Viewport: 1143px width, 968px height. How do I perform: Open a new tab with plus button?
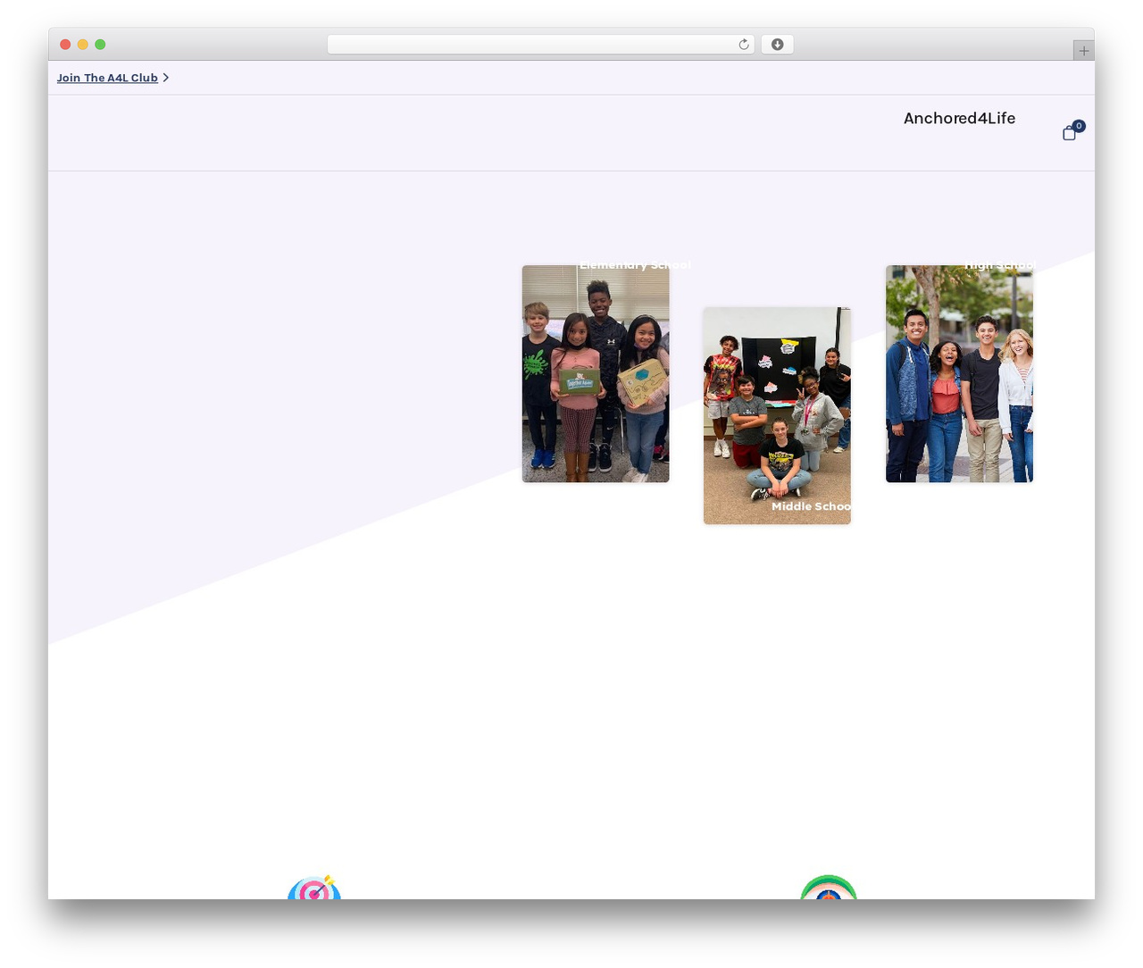tap(1083, 51)
